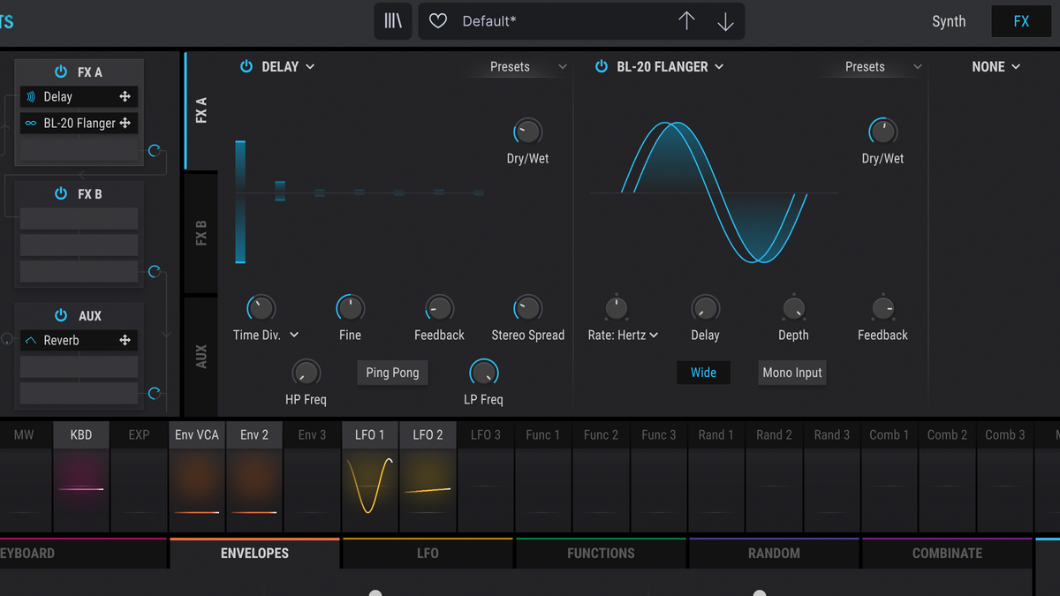Image resolution: width=1060 pixels, height=596 pixels.
Task: Click the BL-20 Flanger infinity icon
Action: tap(31, 123)
